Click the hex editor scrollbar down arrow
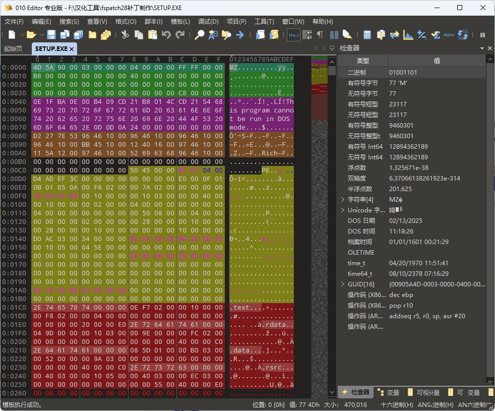Screen dimensions: 495x411 tap(332, 392)
